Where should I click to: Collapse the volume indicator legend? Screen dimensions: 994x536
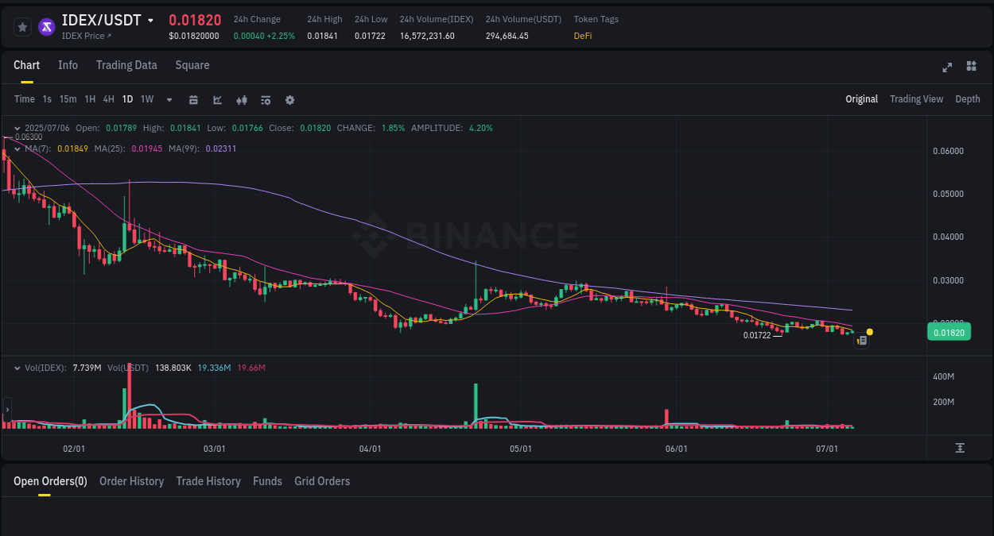coord(17,368)
